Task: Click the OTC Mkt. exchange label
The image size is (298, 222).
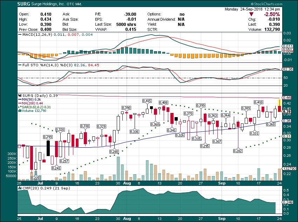Action: click(74, 4)
